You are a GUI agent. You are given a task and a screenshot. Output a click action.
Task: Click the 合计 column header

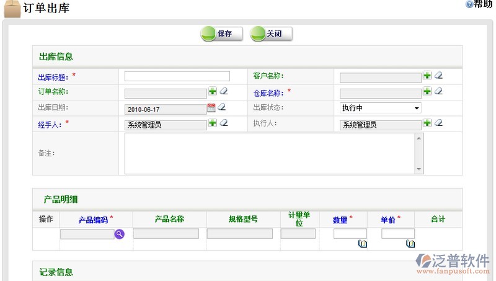click(438, 219)
